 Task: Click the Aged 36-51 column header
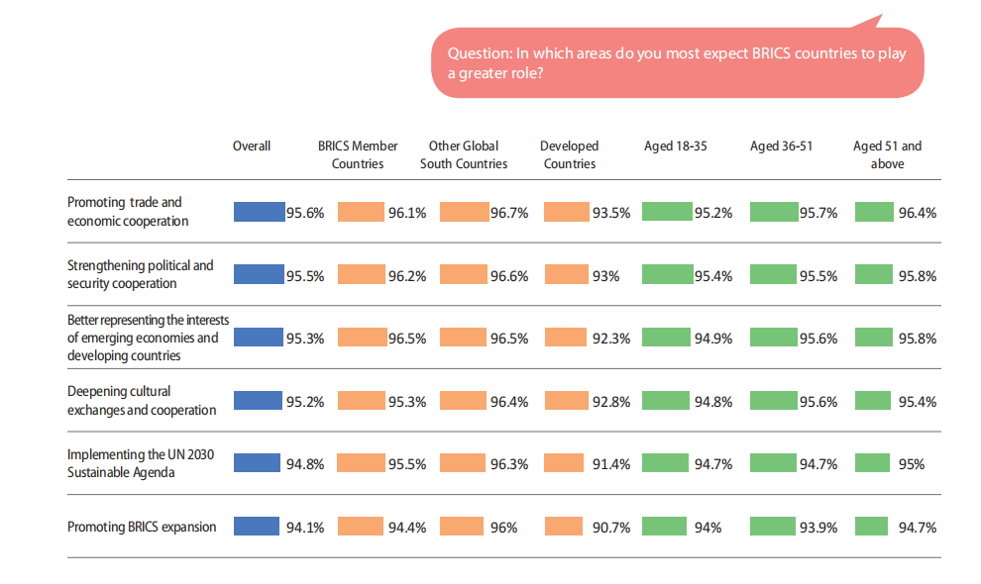pos(781,146)
